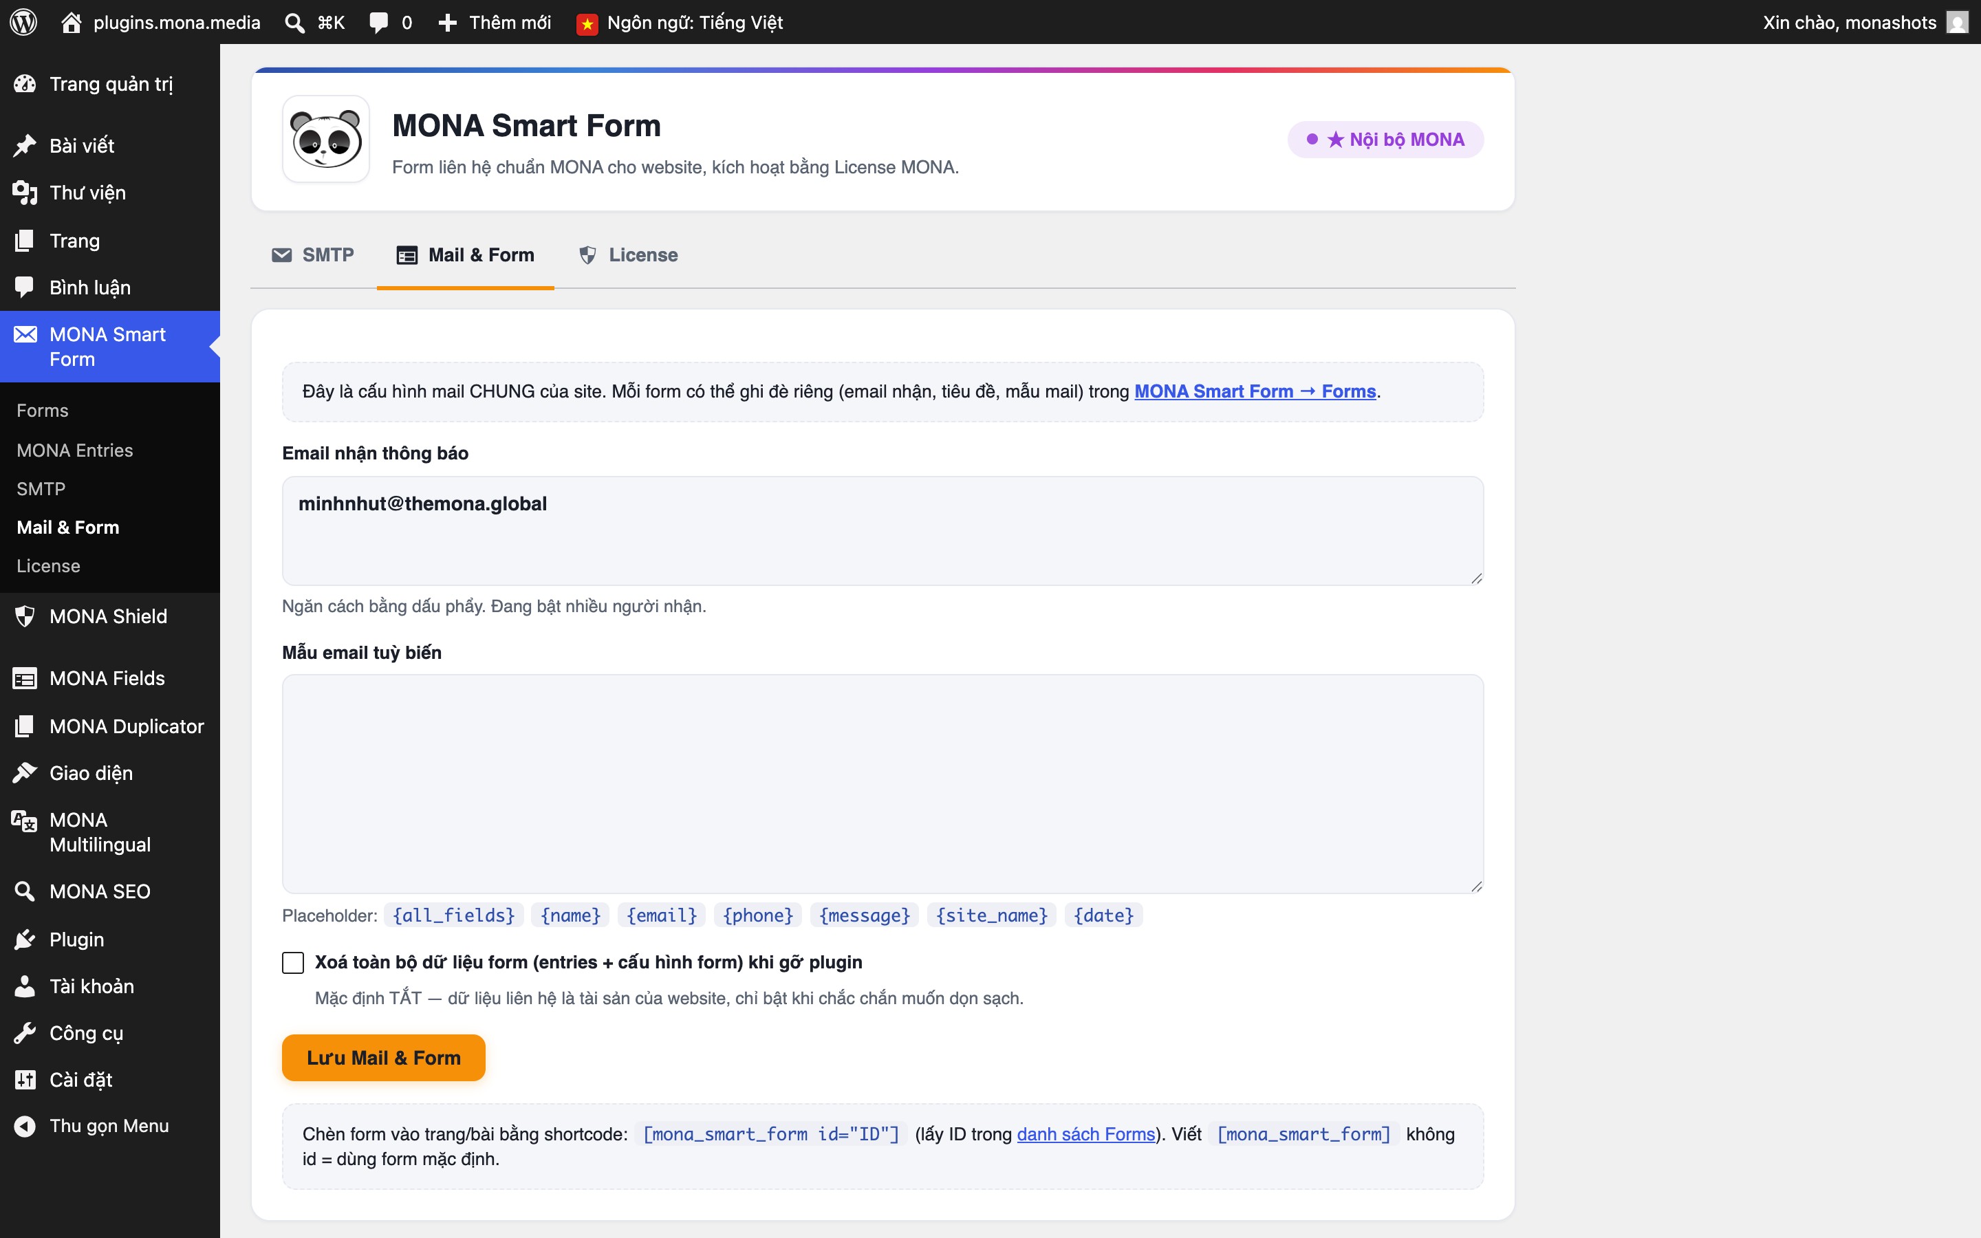1981x1238 pixels.
Task: Switch to the SMTP tab
Action: (313, 254)
